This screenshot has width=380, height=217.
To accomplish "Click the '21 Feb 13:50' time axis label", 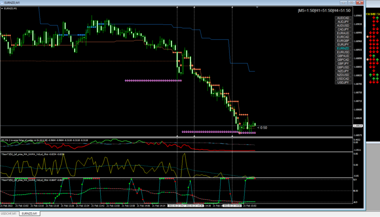I will coord(113,206).
